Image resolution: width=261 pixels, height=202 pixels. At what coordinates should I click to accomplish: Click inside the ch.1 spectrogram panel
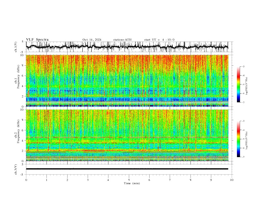point(127,81)
